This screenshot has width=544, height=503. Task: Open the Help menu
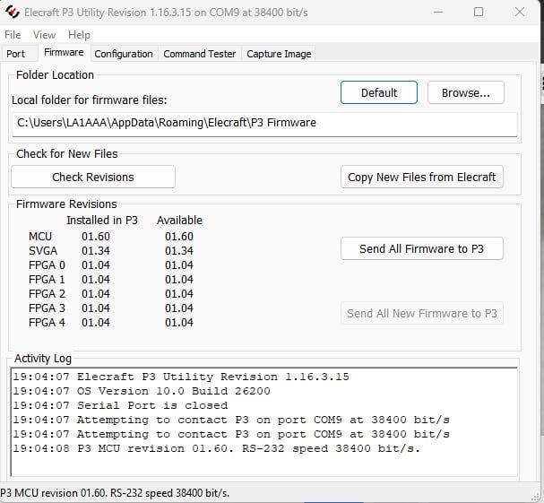point(79,34)
